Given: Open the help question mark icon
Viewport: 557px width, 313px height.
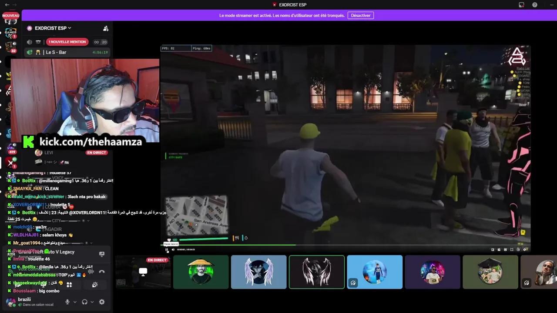Looking at the screenshot, I should (x=534, y=5).
